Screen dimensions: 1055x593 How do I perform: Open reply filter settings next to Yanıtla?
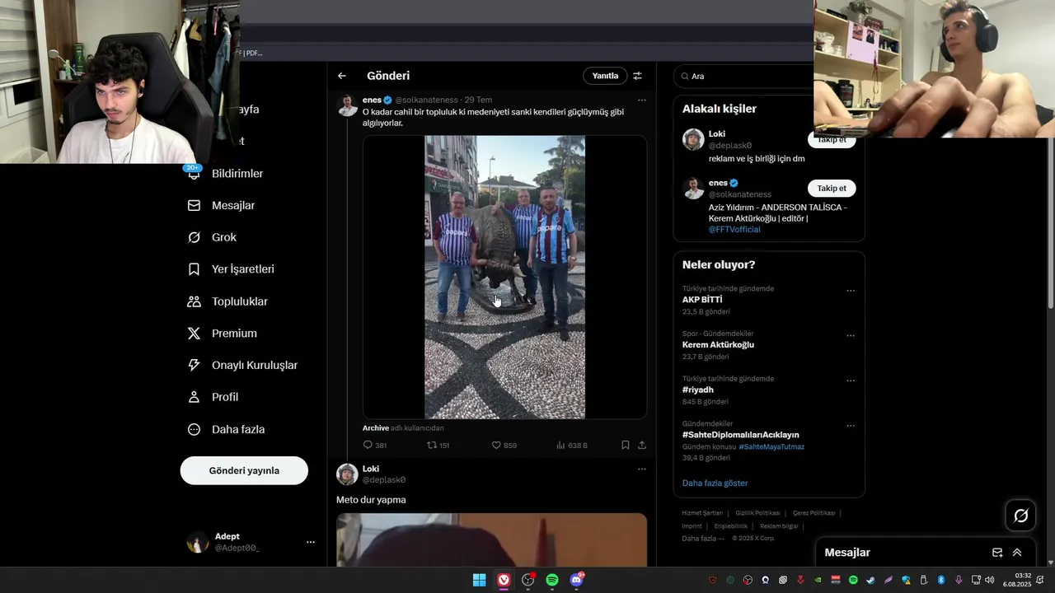pyautogui.click(x=637, y=76)
